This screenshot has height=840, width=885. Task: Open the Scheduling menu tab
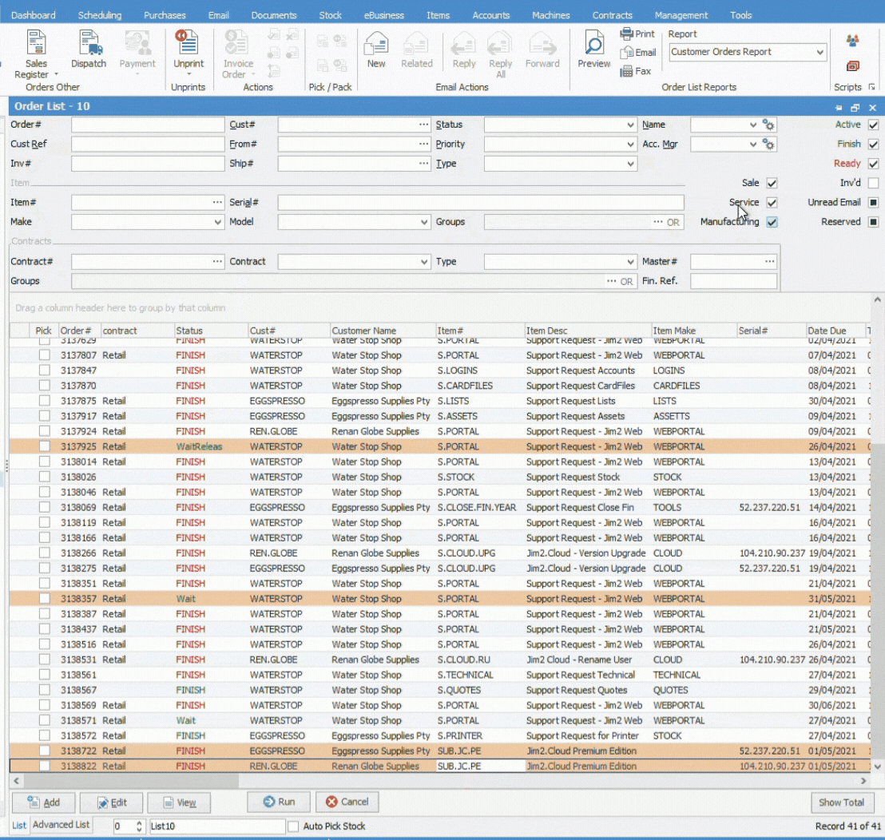point(100,15)
